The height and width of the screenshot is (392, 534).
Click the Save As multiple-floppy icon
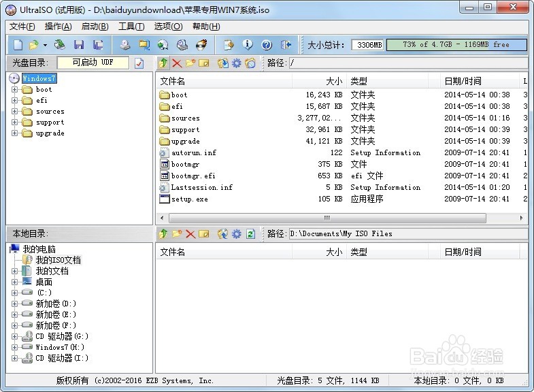pos(98,45)
